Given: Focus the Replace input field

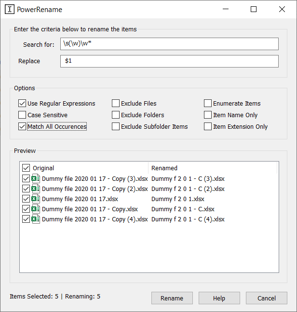Looking at the screenshot, I should click(x=169, y=61).
